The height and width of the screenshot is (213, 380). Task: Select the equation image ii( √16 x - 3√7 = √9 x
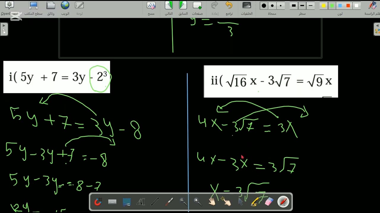271,81
